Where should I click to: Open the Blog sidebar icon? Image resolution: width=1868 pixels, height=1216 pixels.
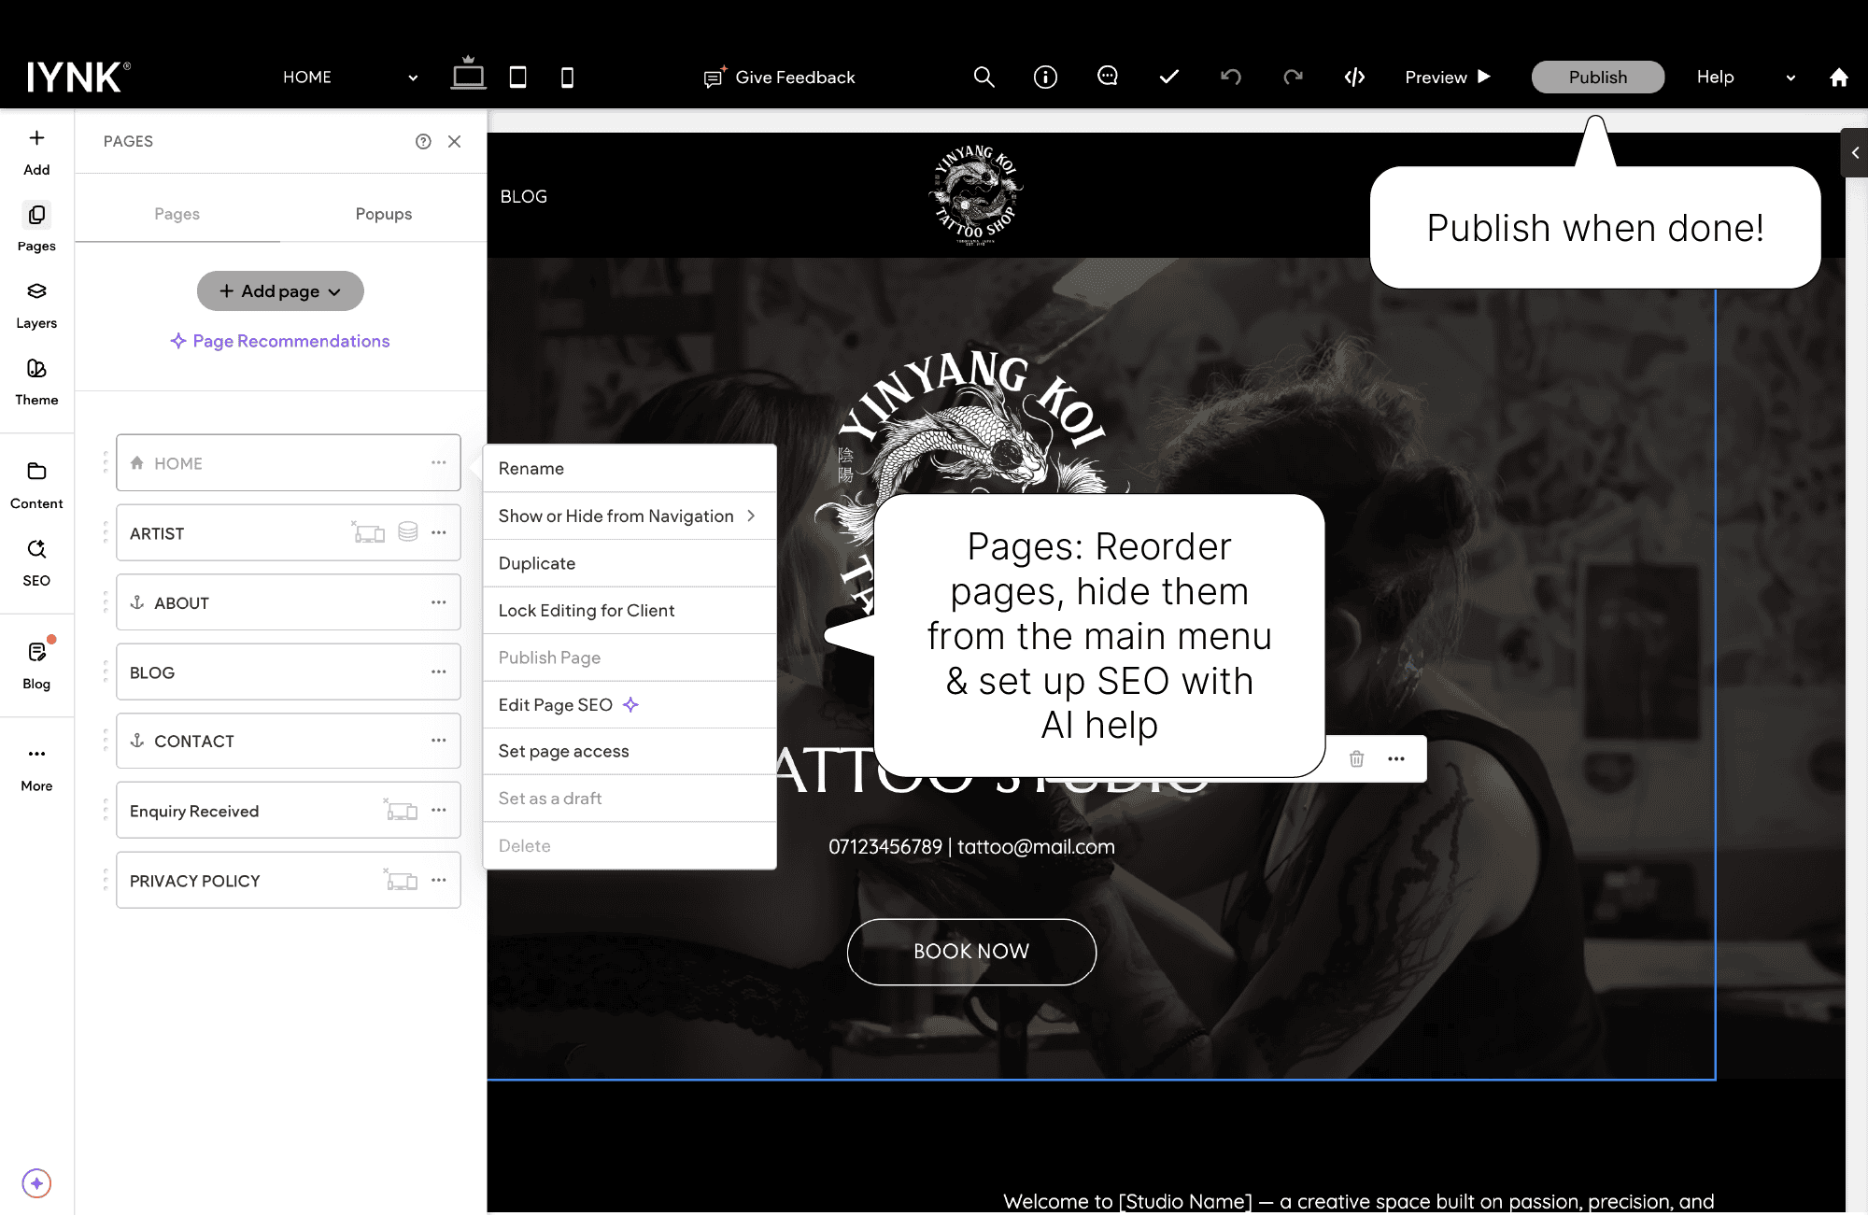(x=36, y=664)
